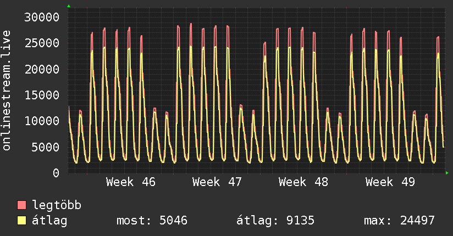Click the 25000 y-axis tick label
453x236 pixels.
(42, 43)
